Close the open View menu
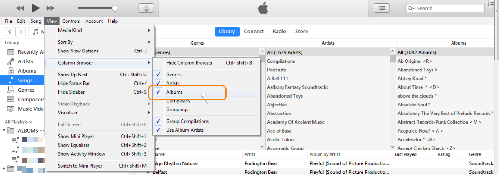Image resolution: width=499 pixels, height=175 pixels. pyautogui.click(x=52, y=21)
